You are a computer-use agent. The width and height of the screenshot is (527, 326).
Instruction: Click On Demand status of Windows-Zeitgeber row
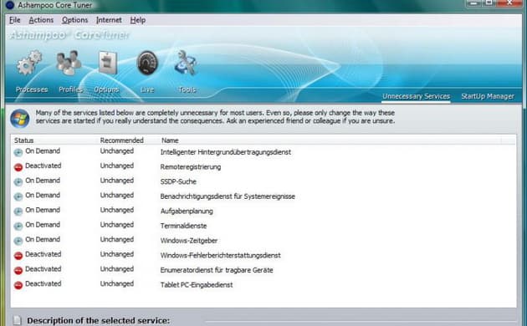pyautogui.click(x=43, y=239)
